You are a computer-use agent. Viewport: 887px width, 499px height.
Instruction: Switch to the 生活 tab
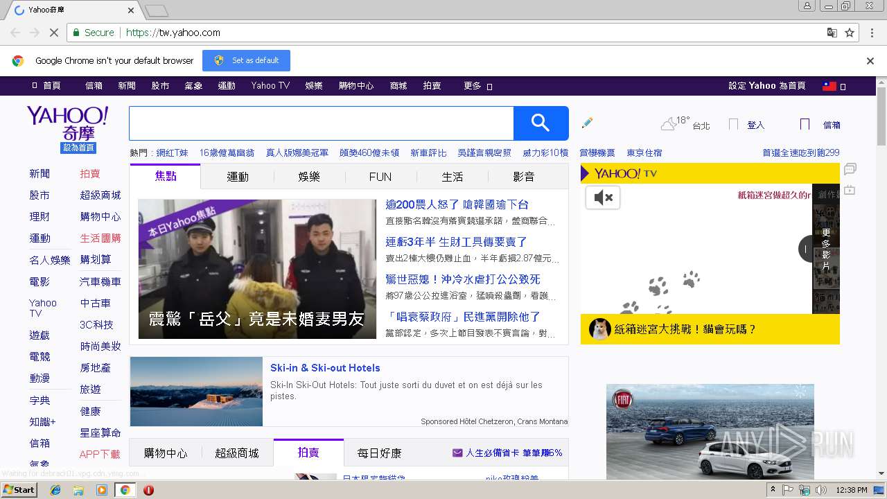pyautogui.click(x=453, y=177)
